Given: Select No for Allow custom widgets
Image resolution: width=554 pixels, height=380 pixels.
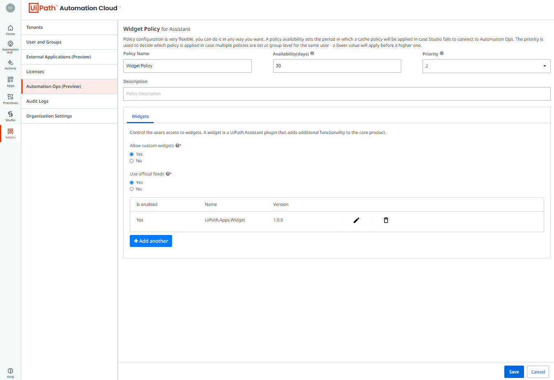Looking at the screenshot, I should click(x=132, y=161).
